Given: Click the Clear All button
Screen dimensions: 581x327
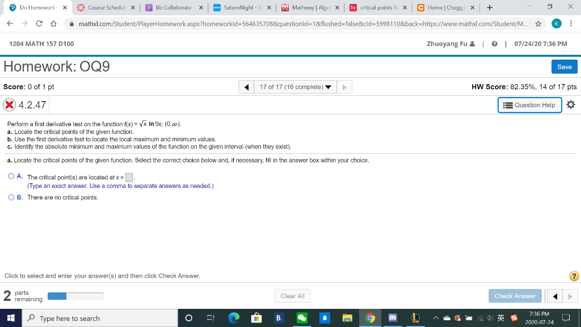Looking at the screenshot, I should 292,296.
